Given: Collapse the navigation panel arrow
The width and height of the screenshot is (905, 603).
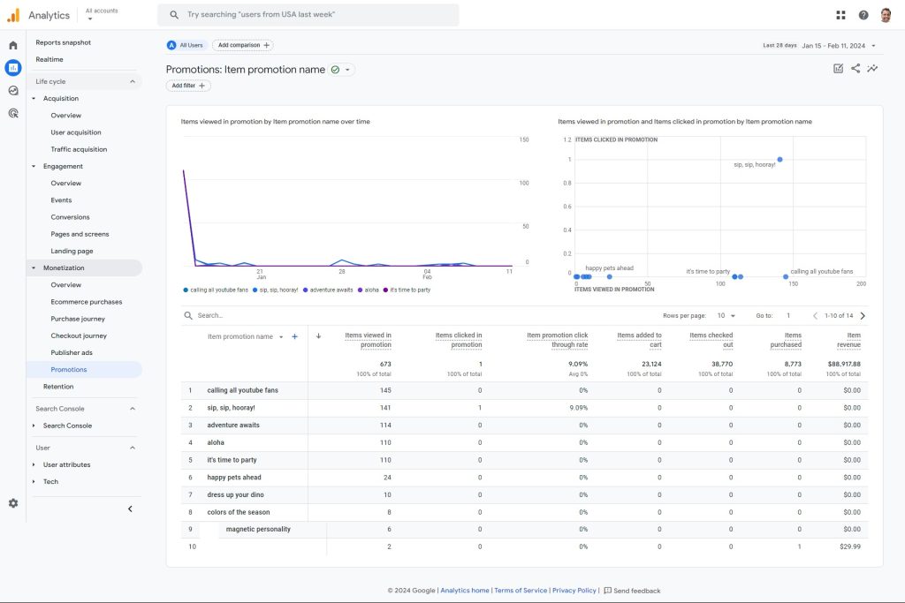Looking at the screenshot, I should [130, 509].
